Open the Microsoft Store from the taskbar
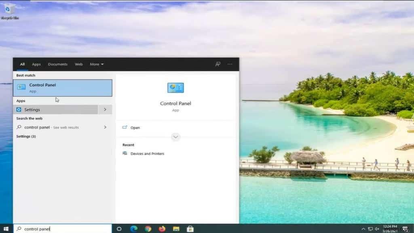The image size is (414, 233). tap(190, 229)
